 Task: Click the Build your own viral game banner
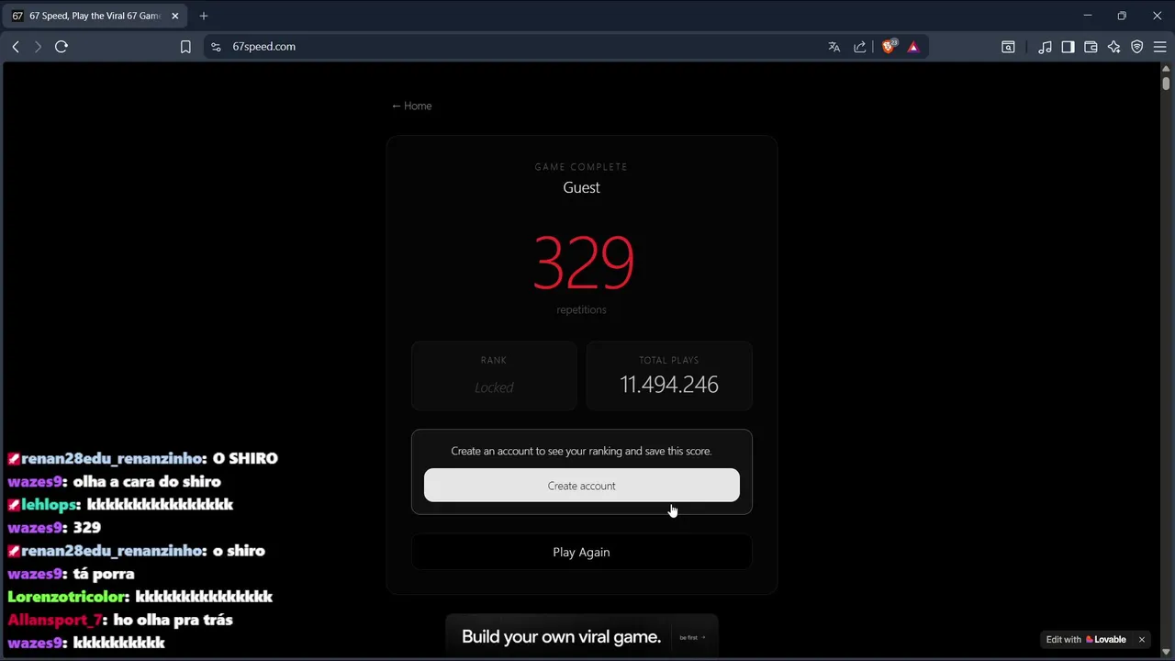582,637
